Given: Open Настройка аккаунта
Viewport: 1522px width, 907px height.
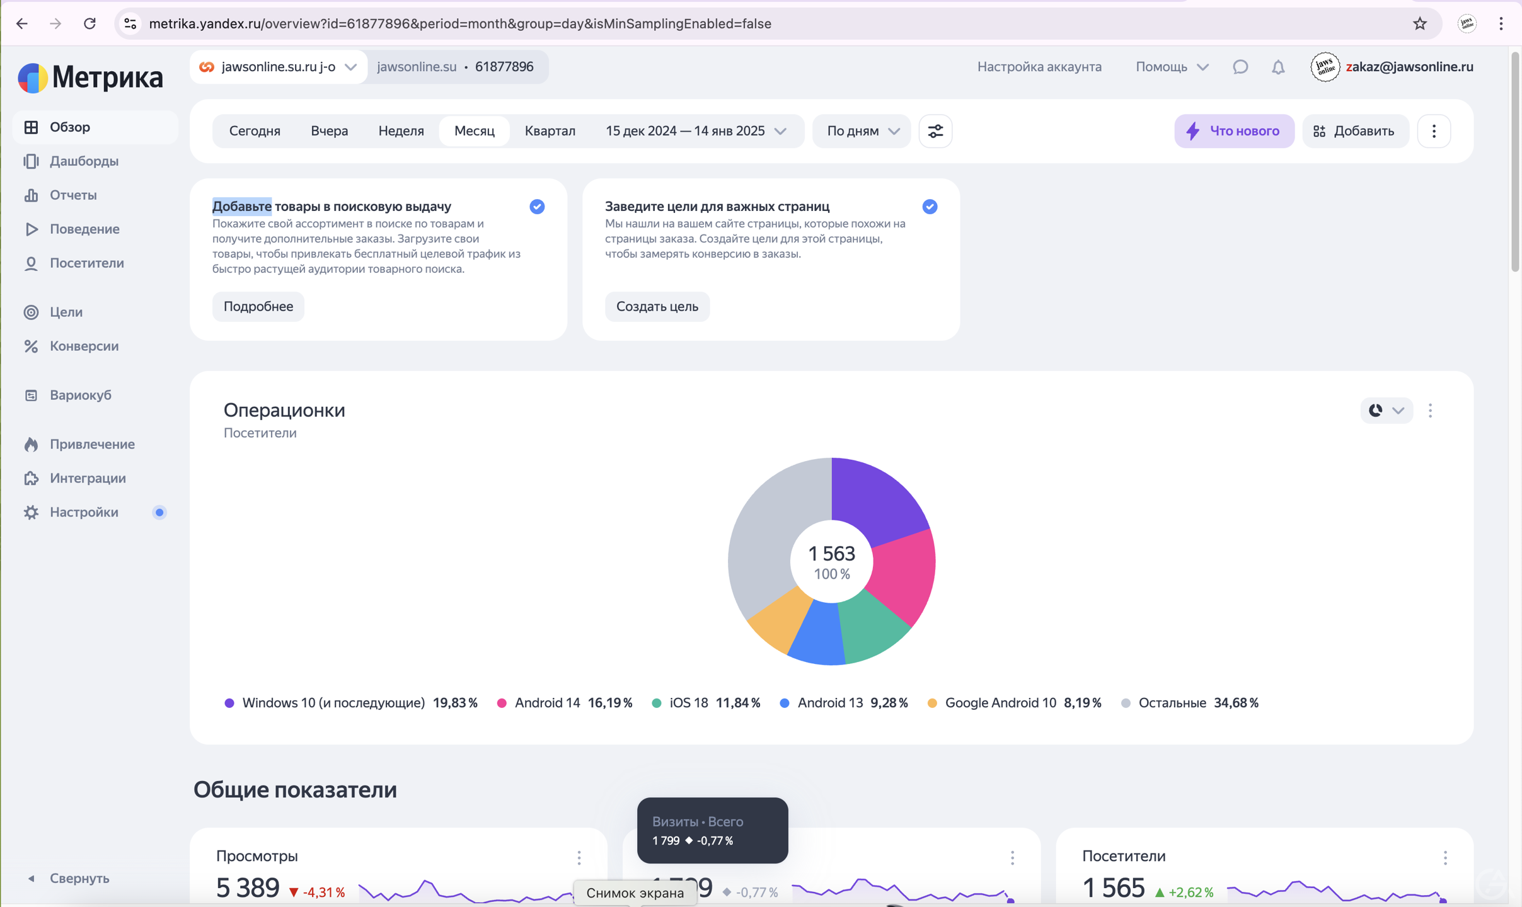Looking at the screenshot, I should pos(1039,67).
